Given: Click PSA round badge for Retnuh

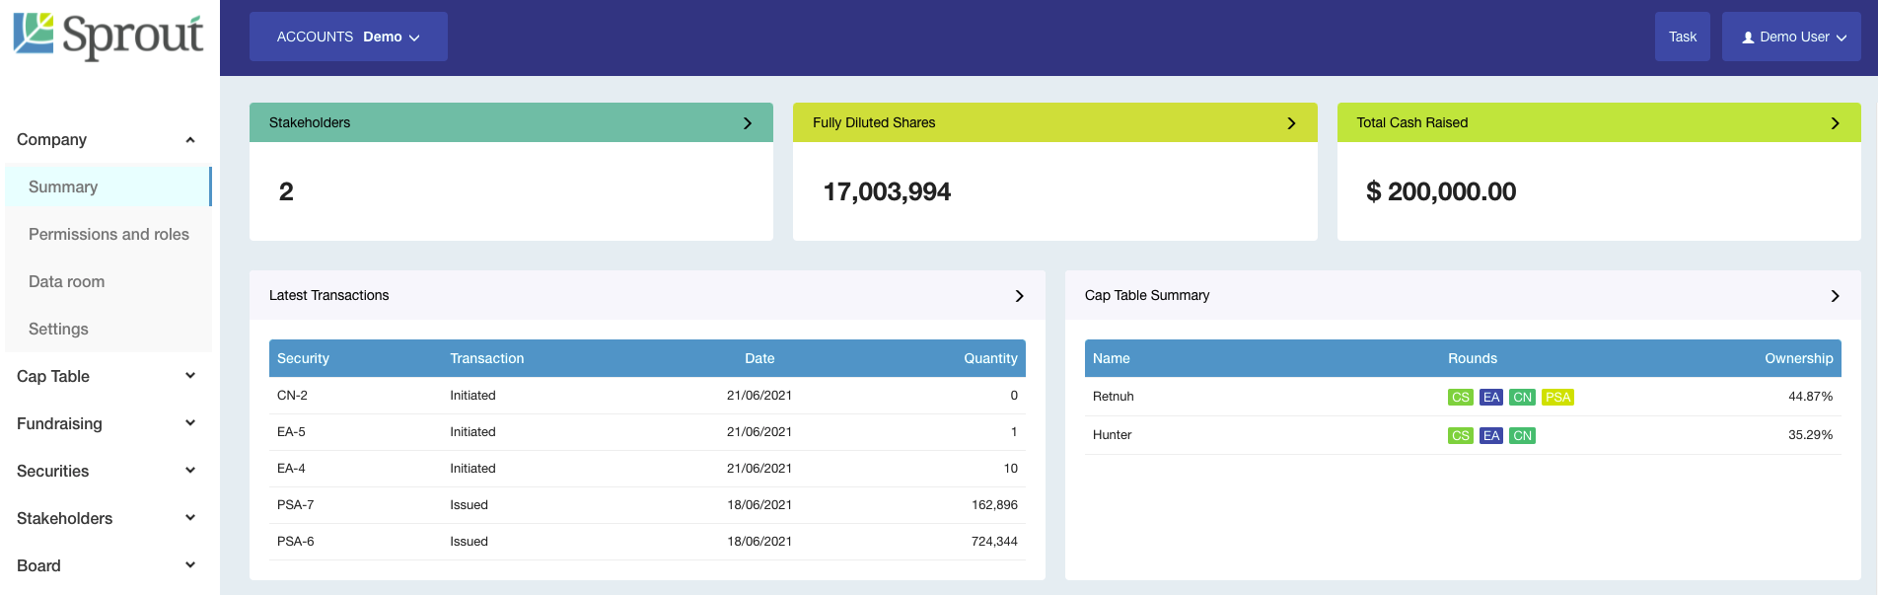Looking at the screenshot, I should point(1557,398).
